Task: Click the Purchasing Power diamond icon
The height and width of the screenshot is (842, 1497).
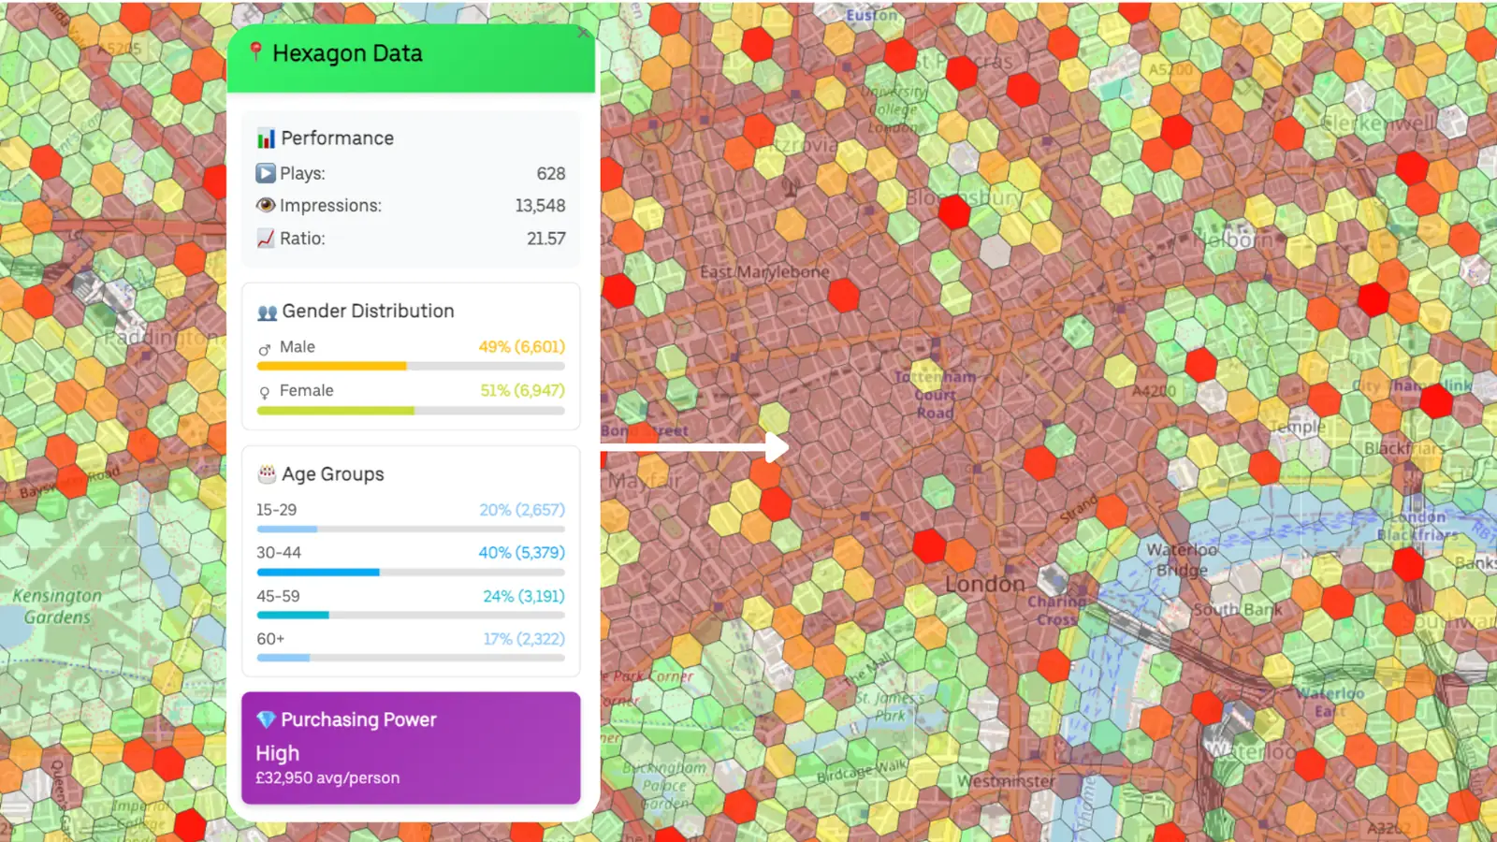Action: pos(266,719)
